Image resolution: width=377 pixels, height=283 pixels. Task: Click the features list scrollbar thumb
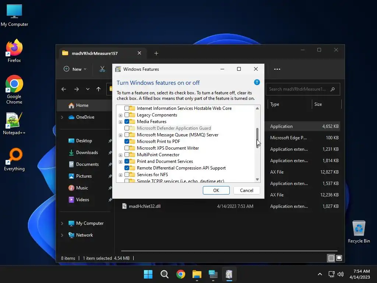(257, 138)
